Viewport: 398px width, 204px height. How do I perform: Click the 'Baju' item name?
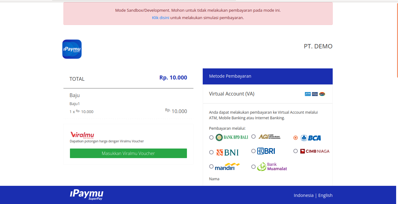click(x=75, y=96)
